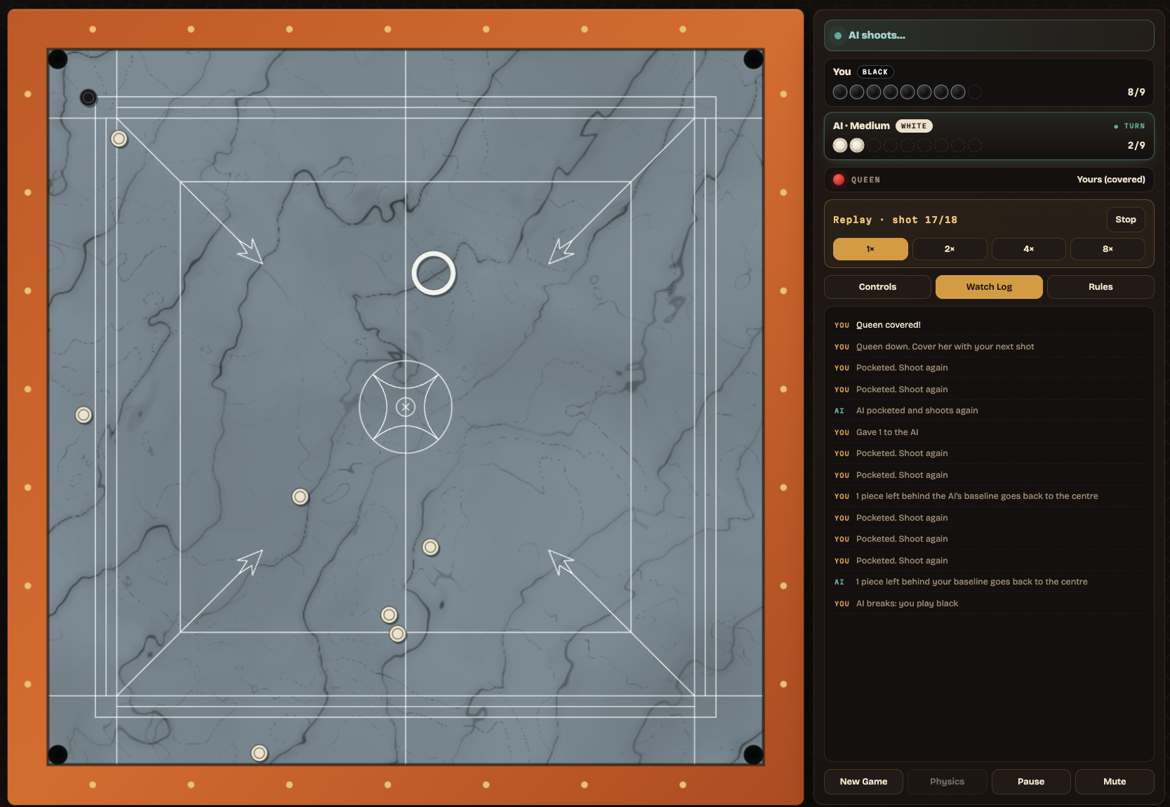The width and height of the screenshot is (1170, 807).
Task: Click the BLACK badge next to You
Action: pyautogui.click(x=875, y=72)
